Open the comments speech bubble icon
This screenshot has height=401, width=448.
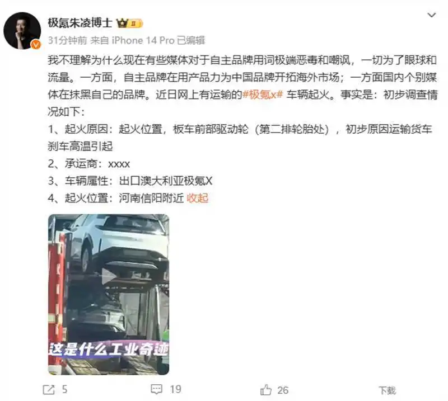tap(156, 389)
